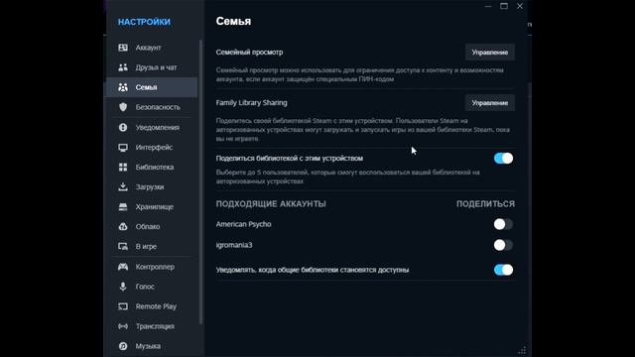The width and height of the screenshot is (635, 357).
Task: Click the Voice microphone icon
Action: [123, 287]
